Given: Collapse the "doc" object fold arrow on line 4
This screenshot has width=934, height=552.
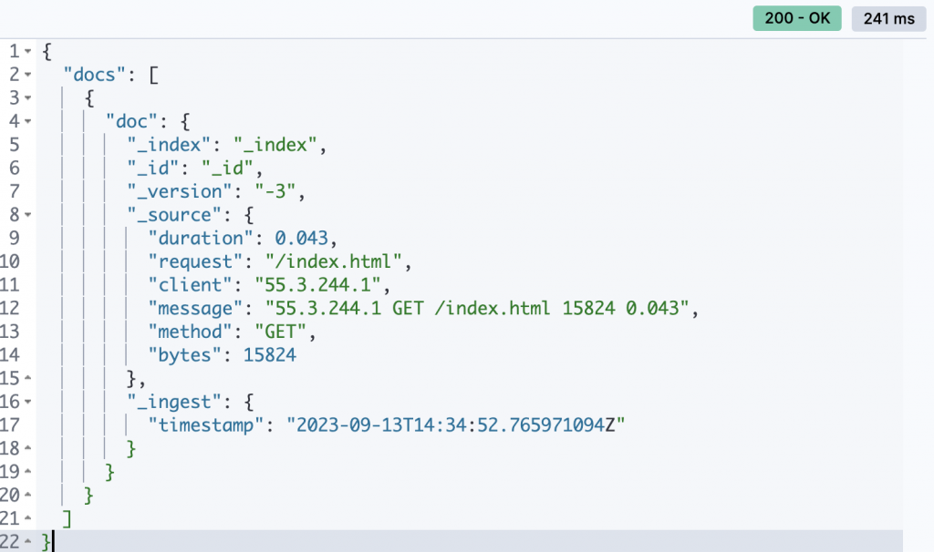Looking at the screenshot, I should click(28, 121).
